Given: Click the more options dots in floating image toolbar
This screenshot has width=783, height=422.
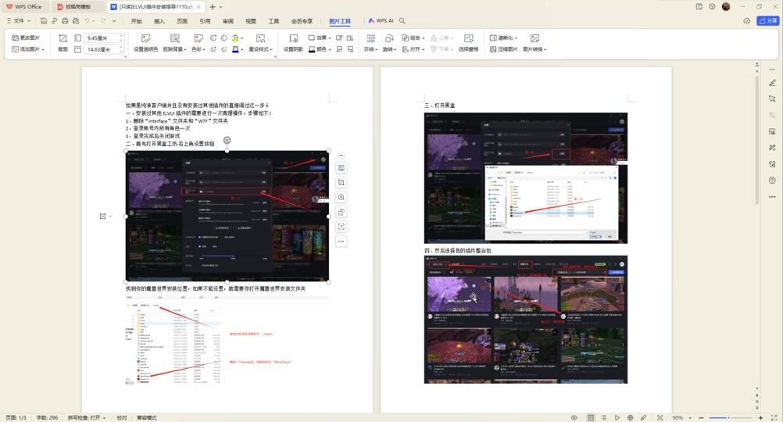Looking at the screenshot, I should click(341, 241).
